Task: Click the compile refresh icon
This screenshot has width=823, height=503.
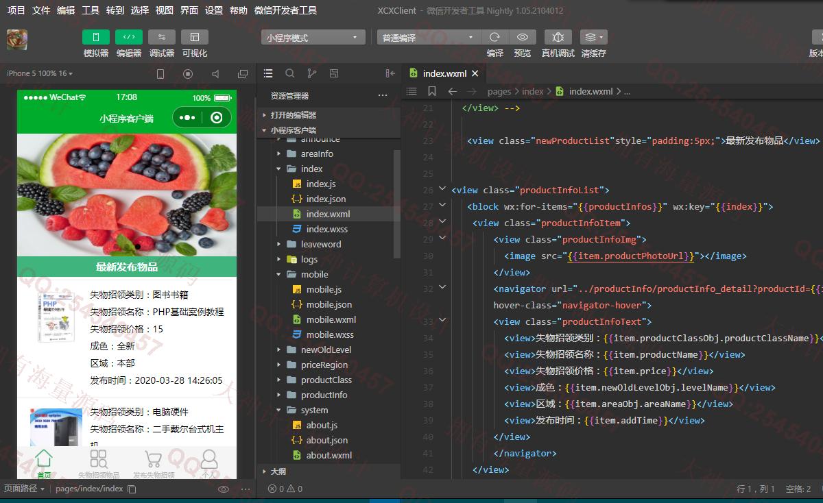Action: click(495, 37)
